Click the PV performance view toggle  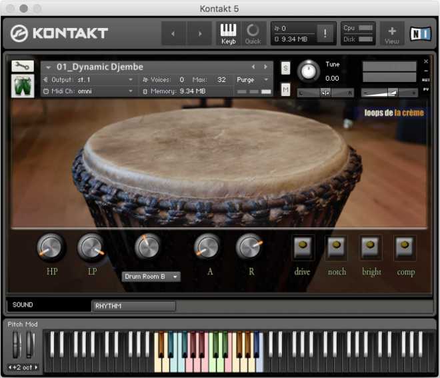tap(426, 89)
